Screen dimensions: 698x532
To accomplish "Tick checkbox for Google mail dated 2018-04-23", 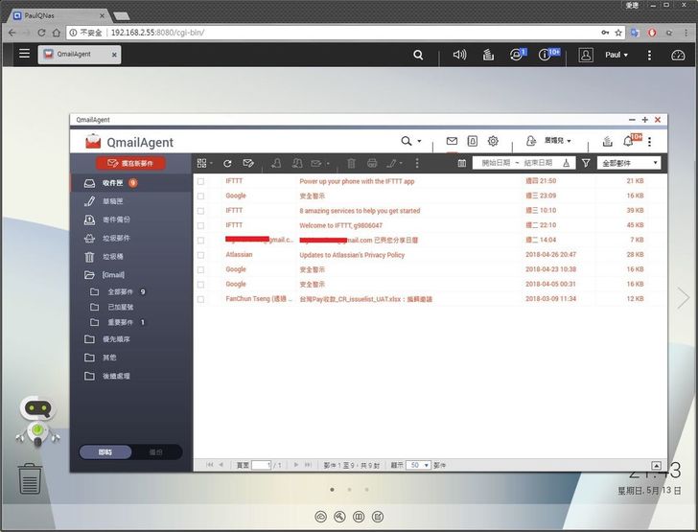I will pyautogui.click(x=200, y=269).
